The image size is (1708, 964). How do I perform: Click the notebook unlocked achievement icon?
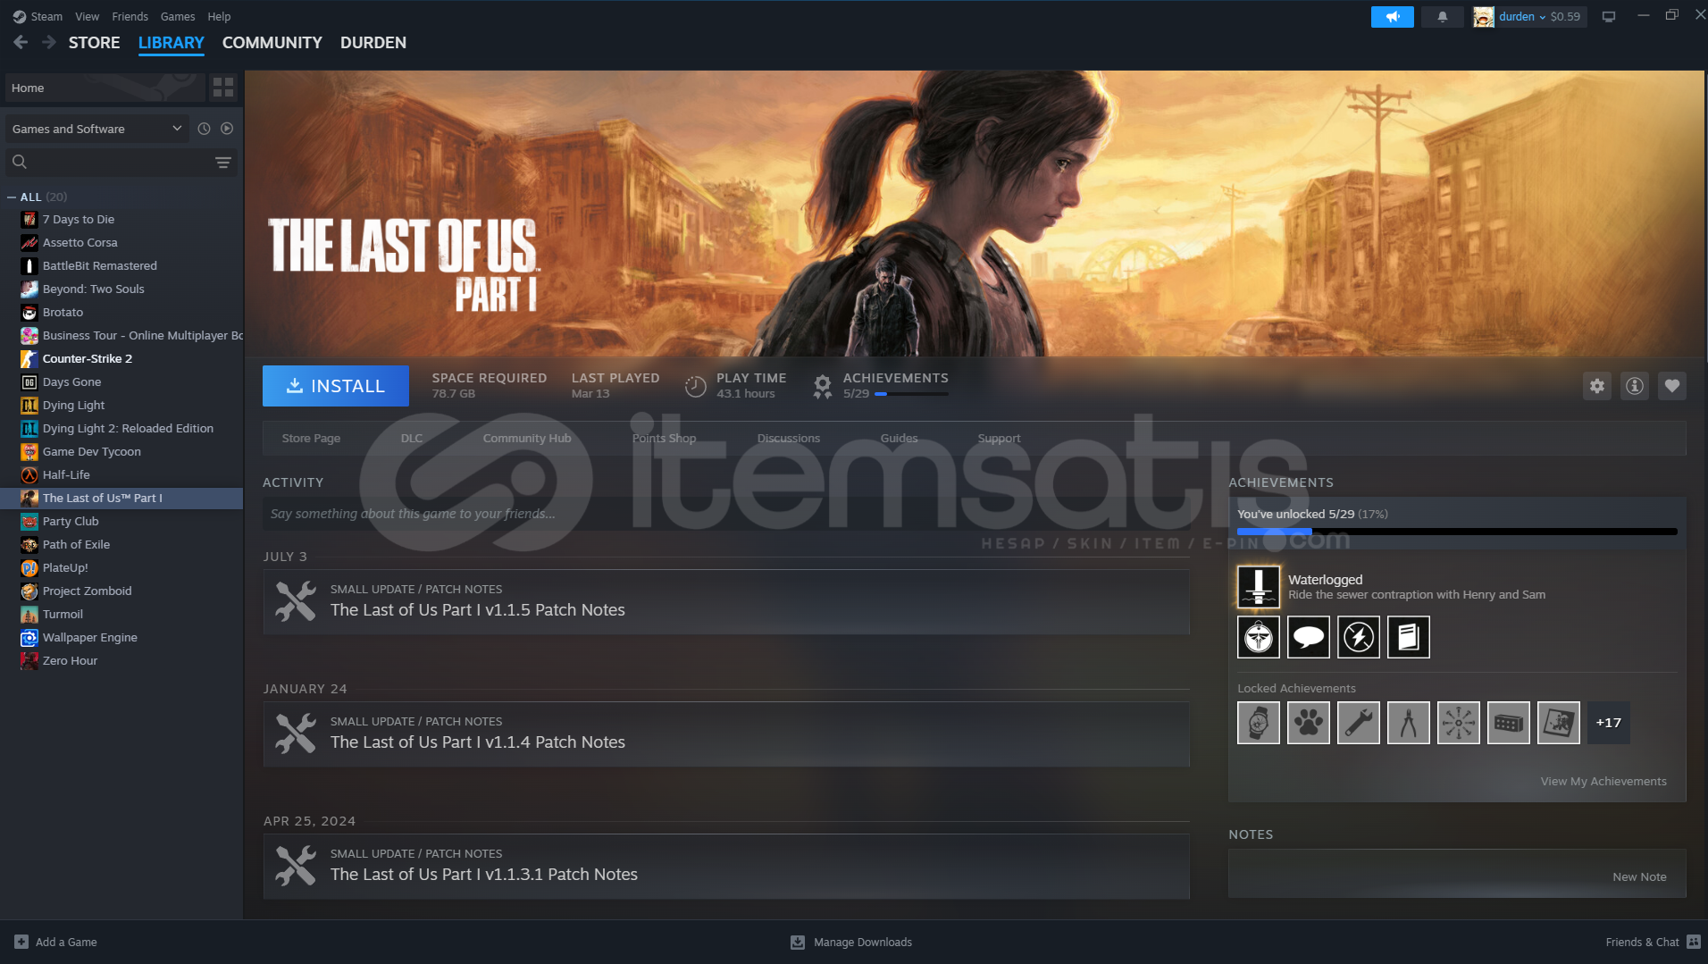(x=1409, y=637)
